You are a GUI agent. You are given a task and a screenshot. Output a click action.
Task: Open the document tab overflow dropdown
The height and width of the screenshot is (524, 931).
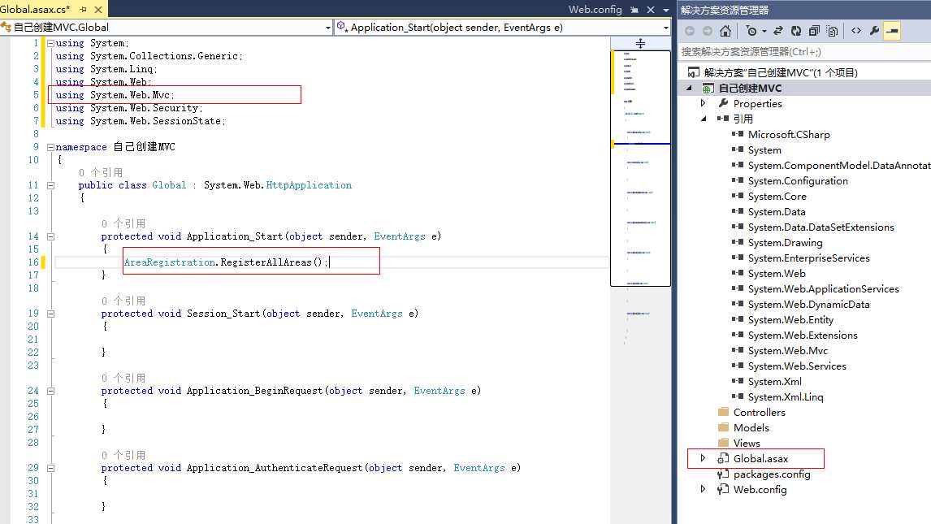pyautogui.click(x=666, y=10)
